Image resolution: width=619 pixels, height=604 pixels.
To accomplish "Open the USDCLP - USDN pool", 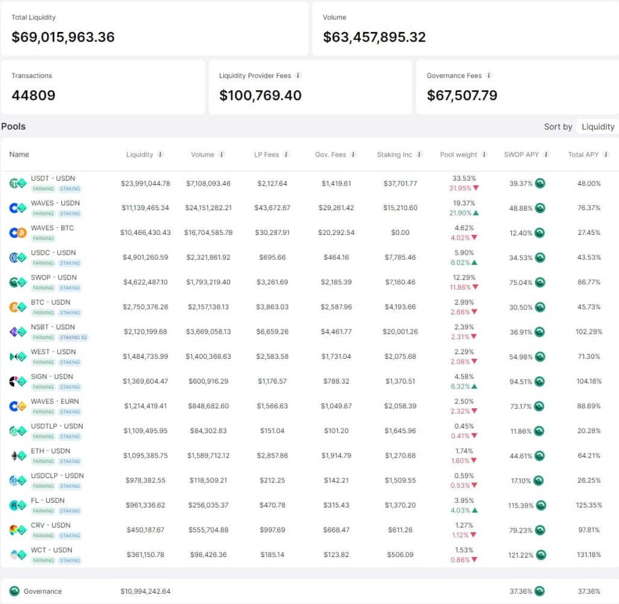I will 309,481.
